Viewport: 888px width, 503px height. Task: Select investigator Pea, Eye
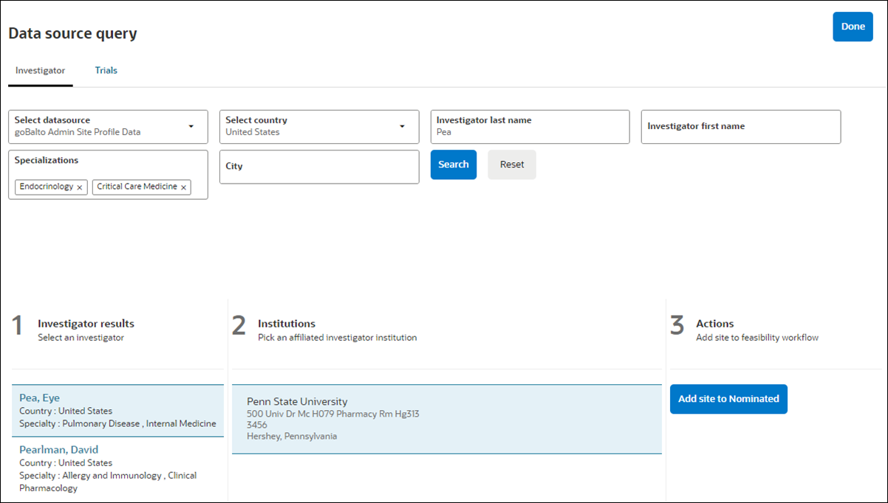point(118,411)
